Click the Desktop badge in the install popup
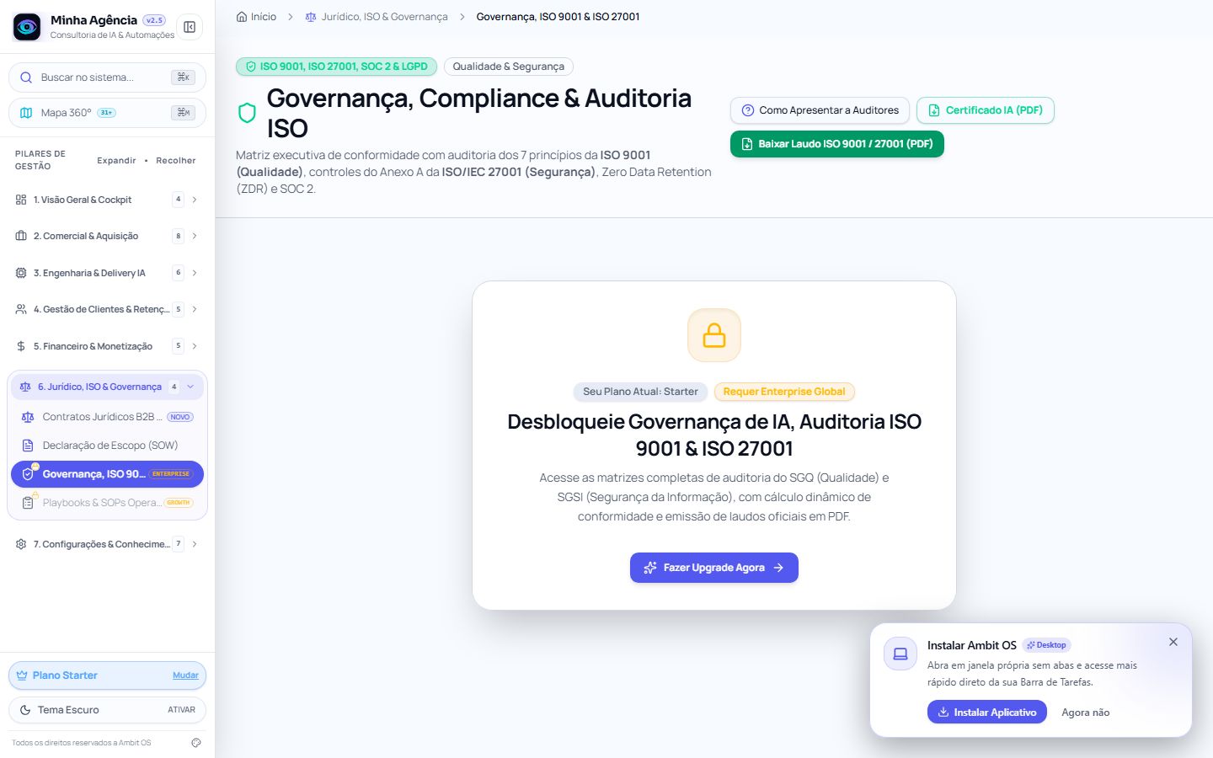Viewport: 1213px width, 758px height. coord(1047,645)
